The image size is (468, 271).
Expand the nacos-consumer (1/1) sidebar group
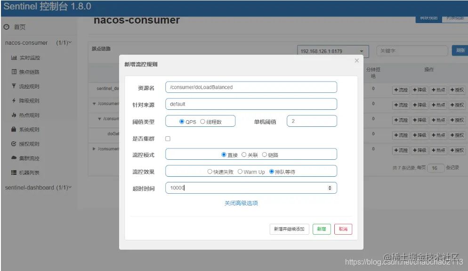(x=38, y=43)
